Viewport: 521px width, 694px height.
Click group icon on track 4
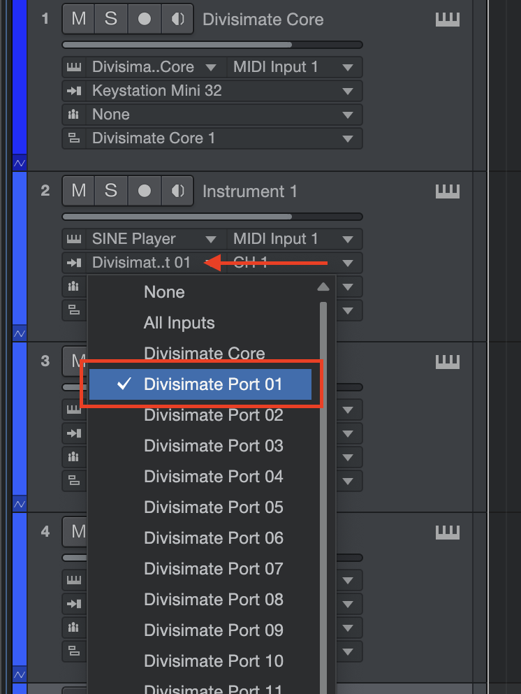coord(74,628)
